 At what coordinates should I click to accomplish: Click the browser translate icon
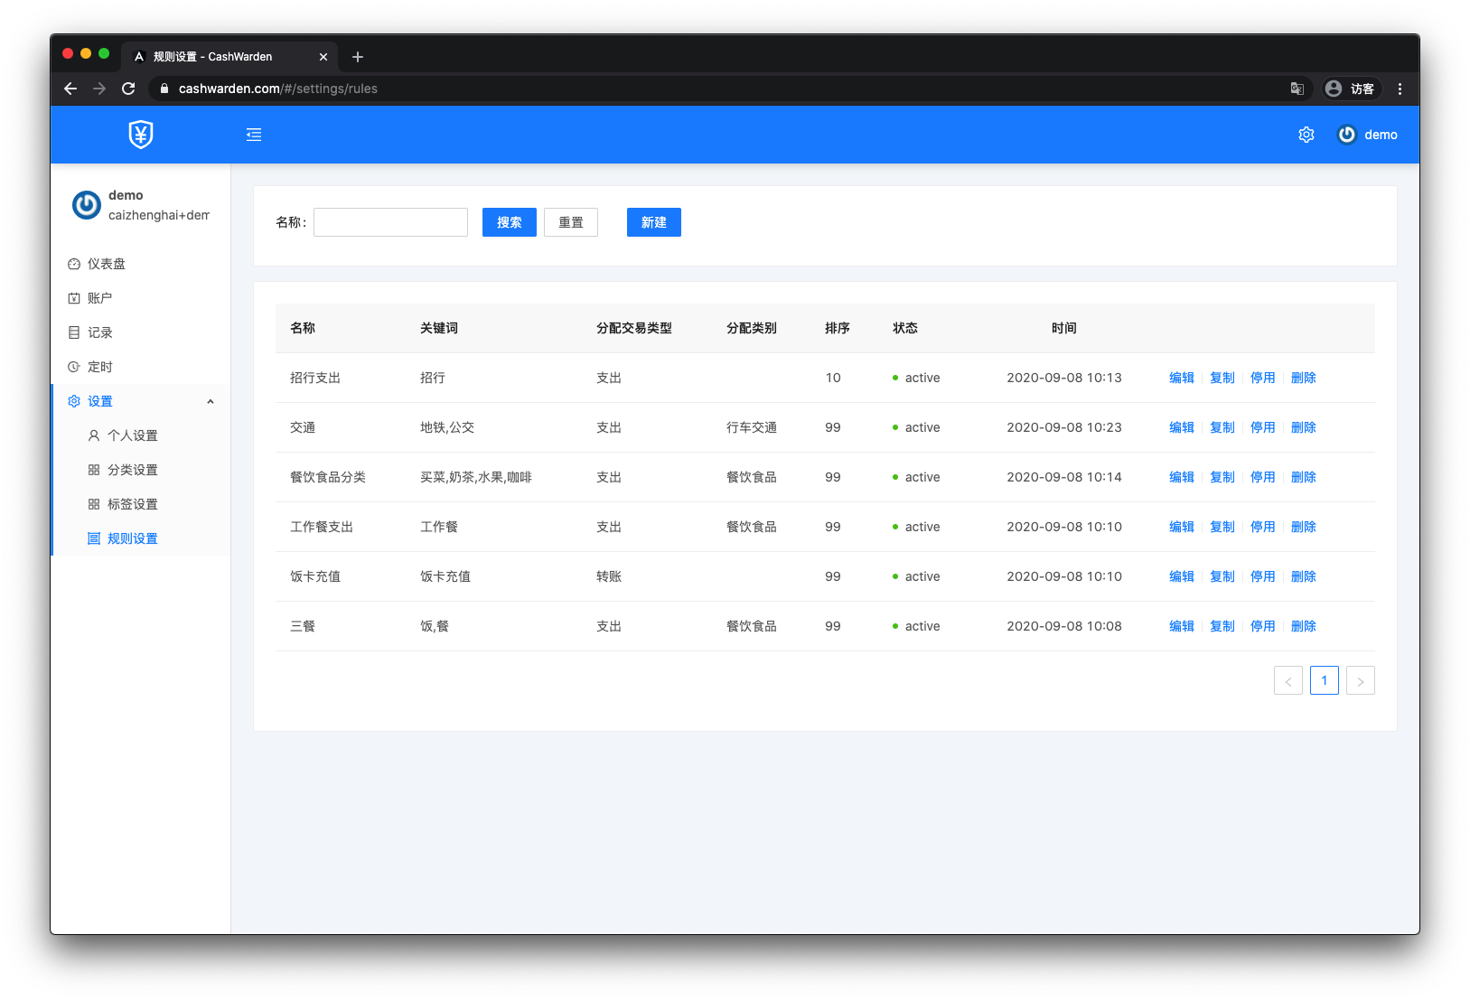1297,89
